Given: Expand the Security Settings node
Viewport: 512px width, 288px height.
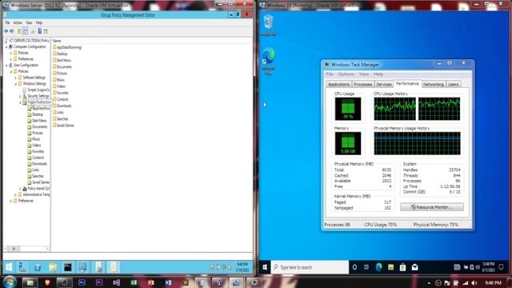Looking at the screenshot, I should click(x=20, y=96).
